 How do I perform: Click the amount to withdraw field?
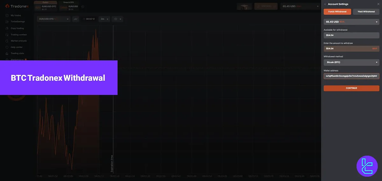pos(351,49)
